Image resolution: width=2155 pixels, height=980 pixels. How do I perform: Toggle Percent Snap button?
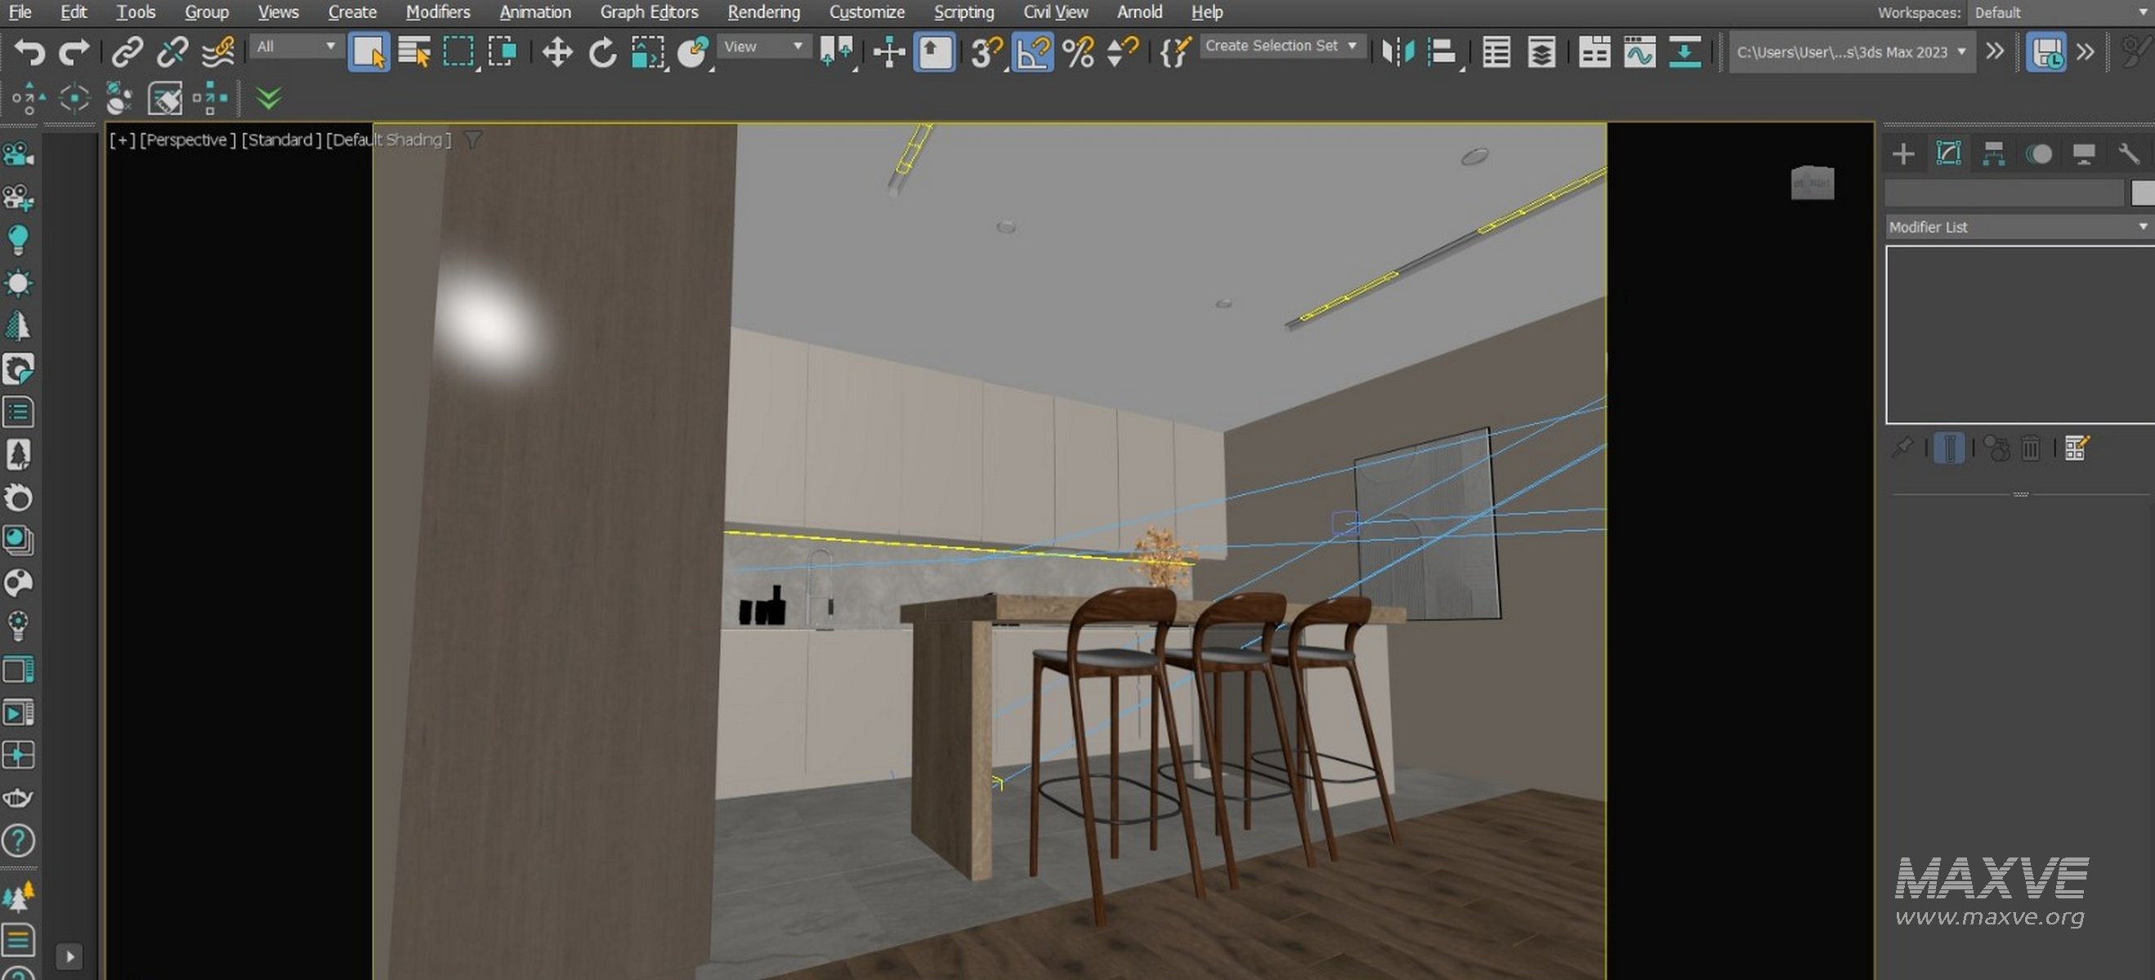(1079, 51)
